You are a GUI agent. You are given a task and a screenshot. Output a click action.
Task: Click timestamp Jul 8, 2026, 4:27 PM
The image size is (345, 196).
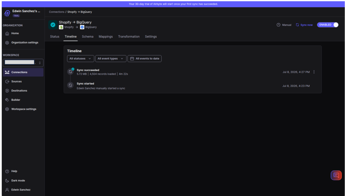pos(296,72)
